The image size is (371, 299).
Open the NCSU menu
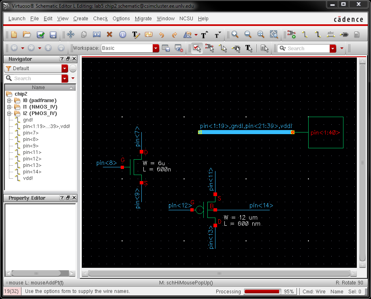click(186, 19)
